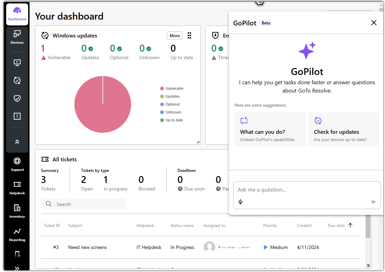The height and width of the screenshot is (272, 385).
Task: Open the mobile device settings sidebar icon
Action: (17, 254)
